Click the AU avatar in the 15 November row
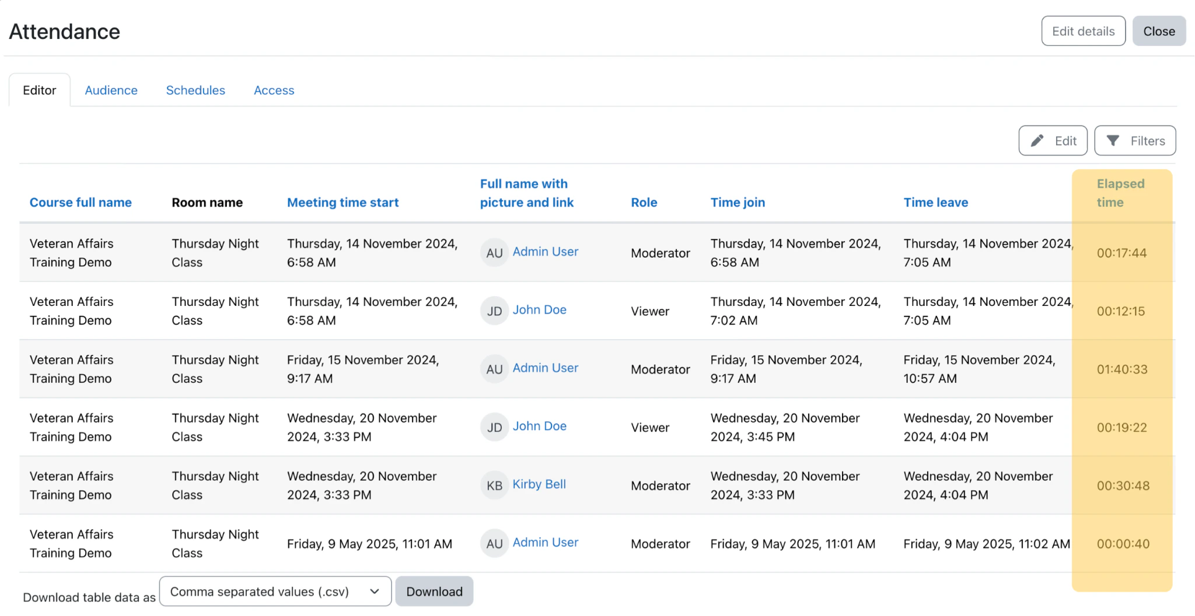Image resolution: width=1195 pixels, height=616 pixels. click(494, 368)
